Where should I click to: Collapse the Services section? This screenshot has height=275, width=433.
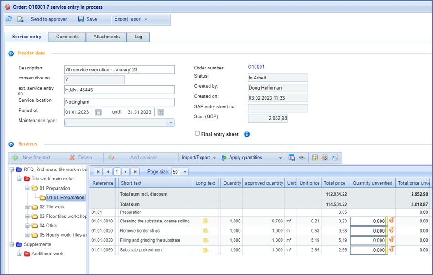pos(11,144)
